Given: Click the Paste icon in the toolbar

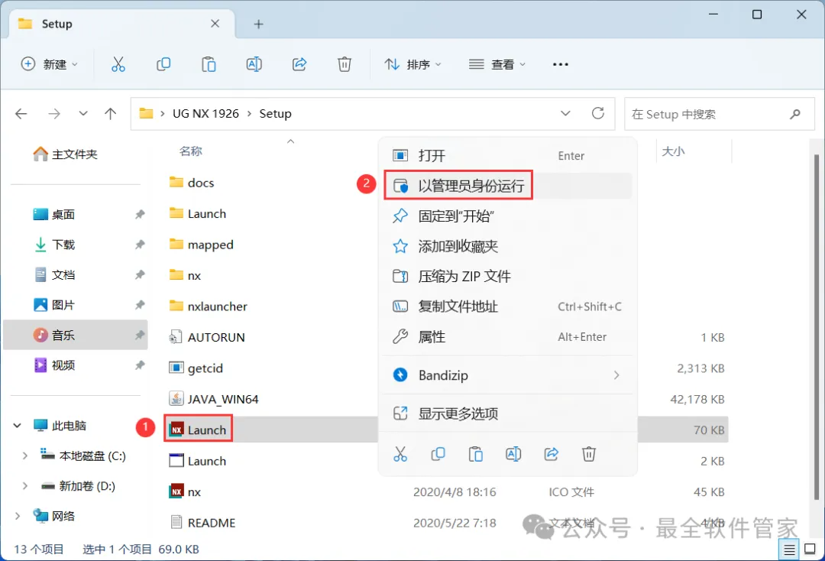Looking at the screenshot, I should pos(209,64).
